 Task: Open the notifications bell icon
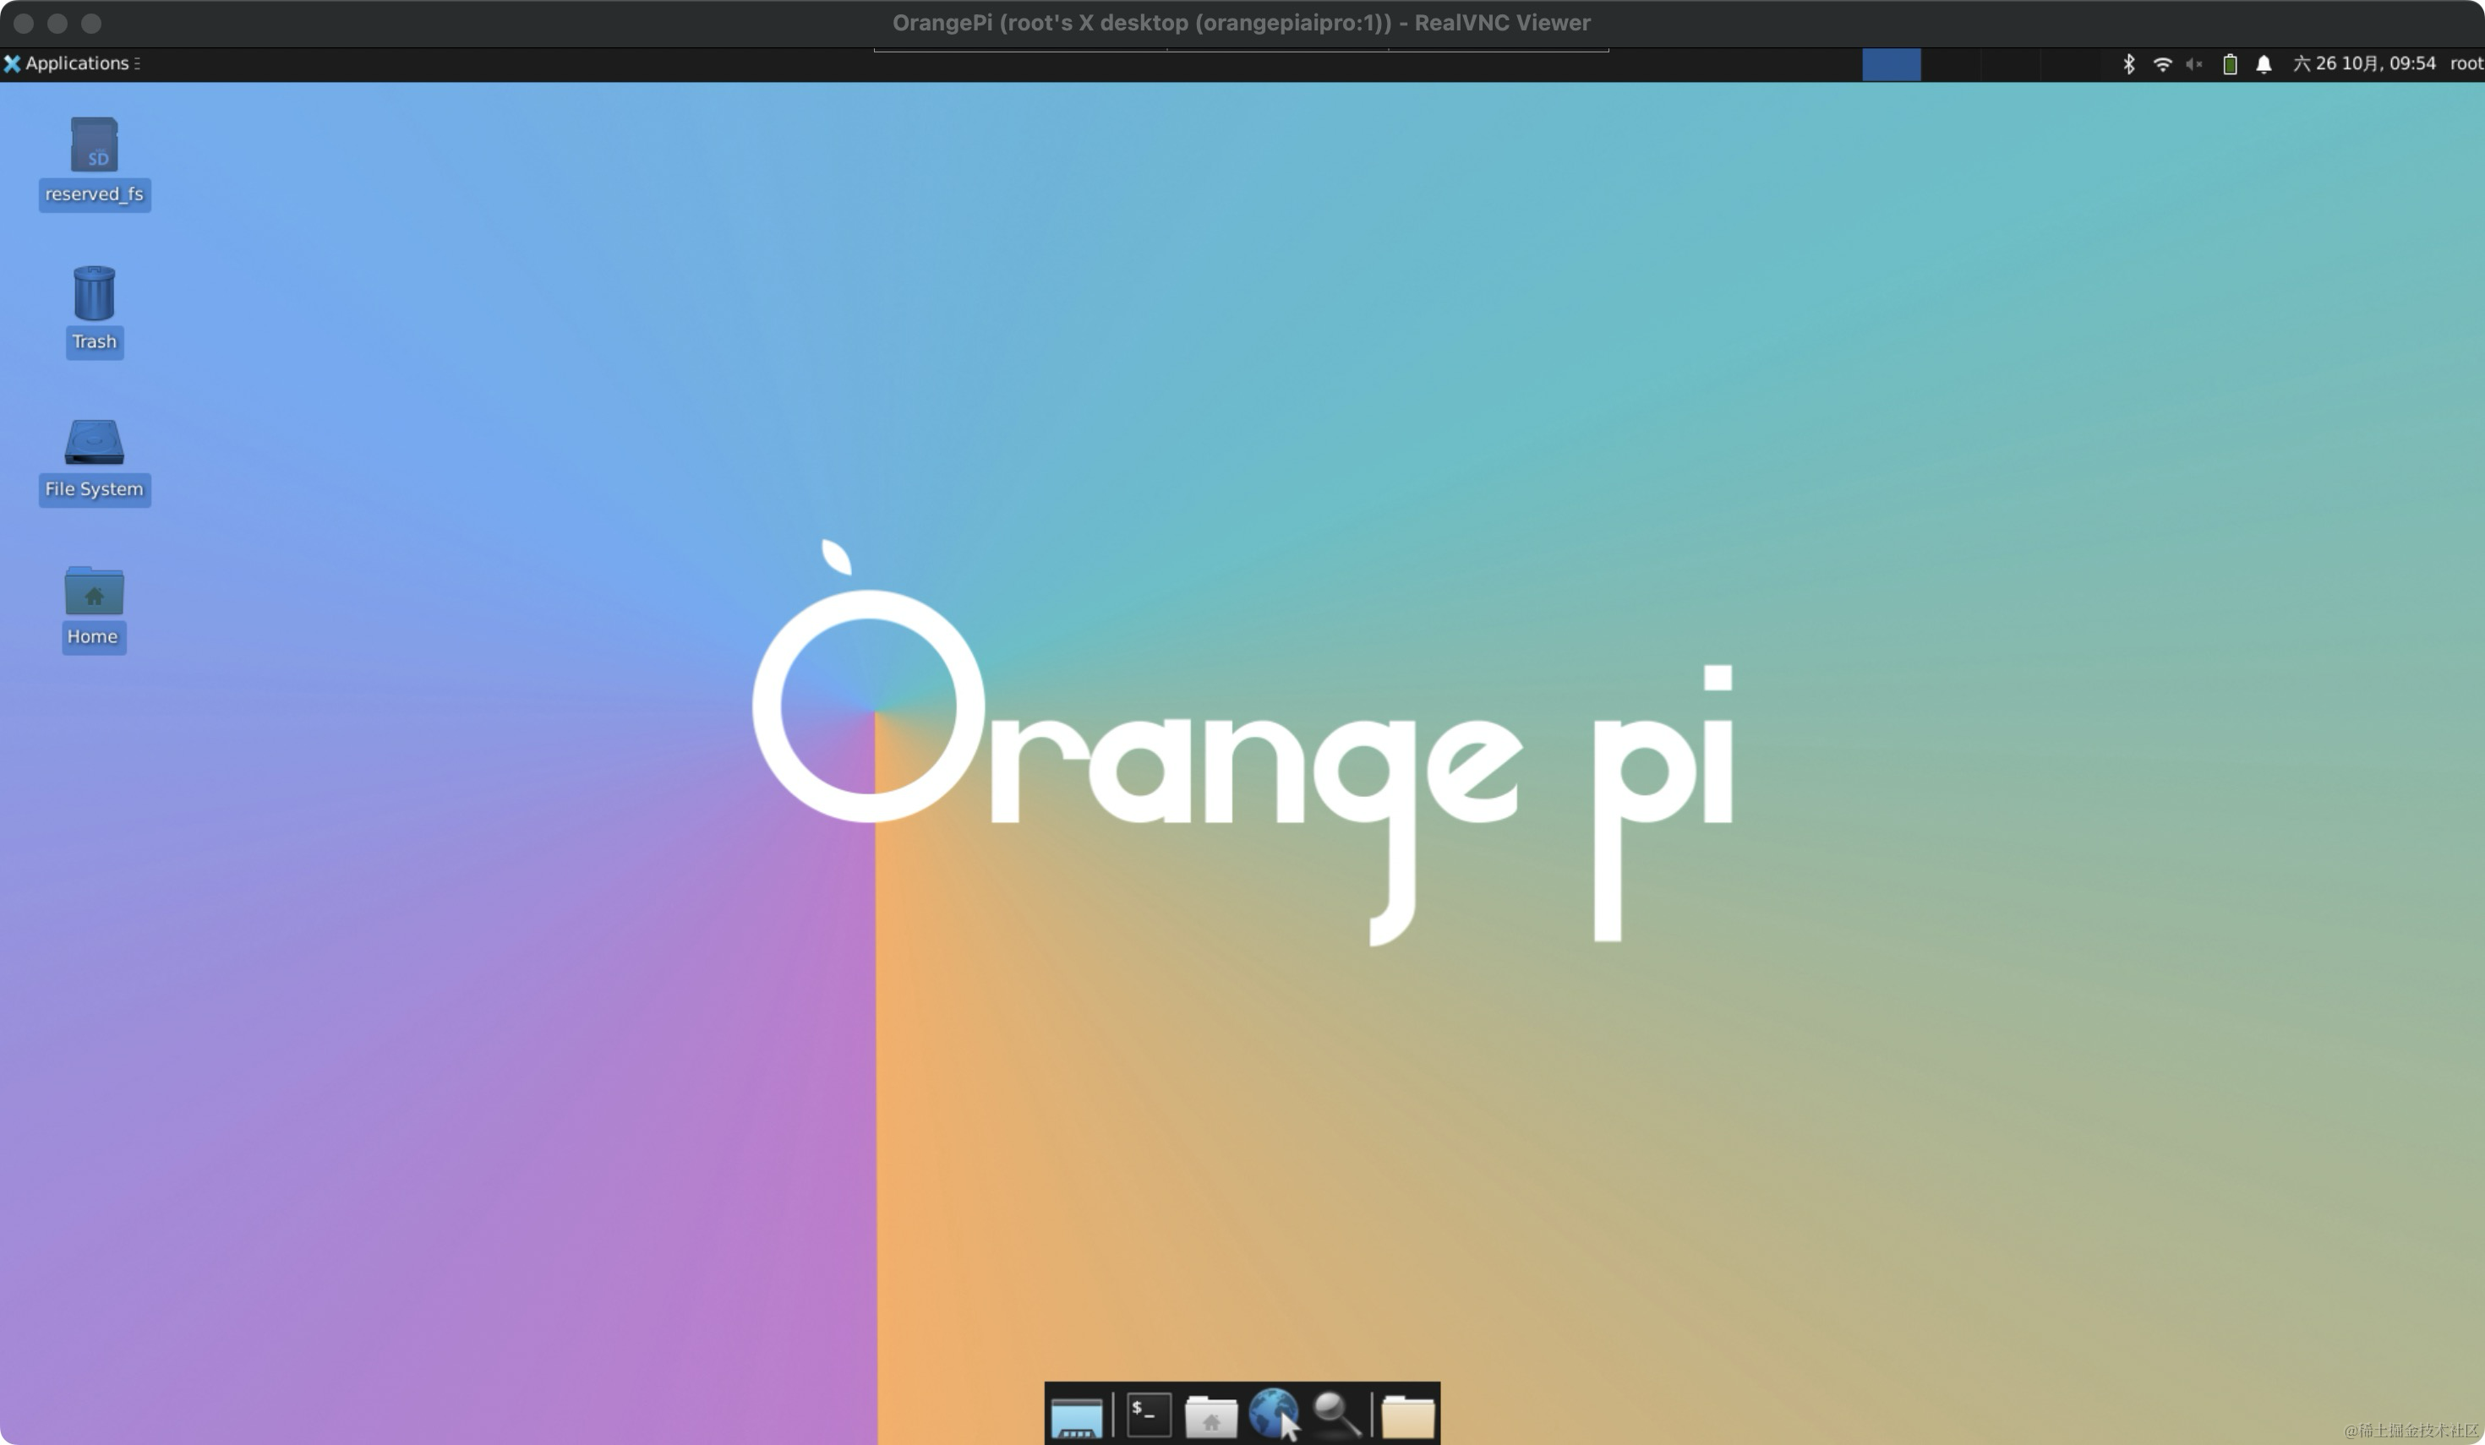point(2264,64)
